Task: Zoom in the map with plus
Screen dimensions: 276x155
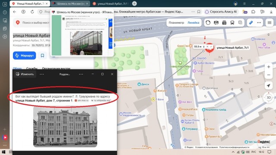Action: (269, 67)
